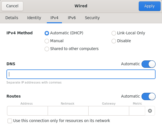
Task: Toggle the DNS Automatic switch
Action: pos(149,64)
